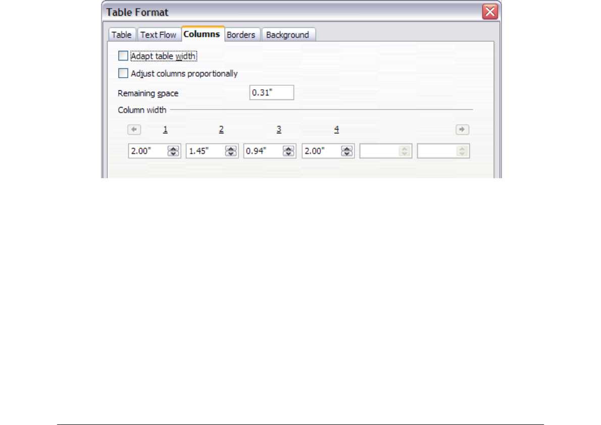Enable Adapt table width checkbox
Screen dimensions: 601x425
pyautogui.click(x=123, y=56)
